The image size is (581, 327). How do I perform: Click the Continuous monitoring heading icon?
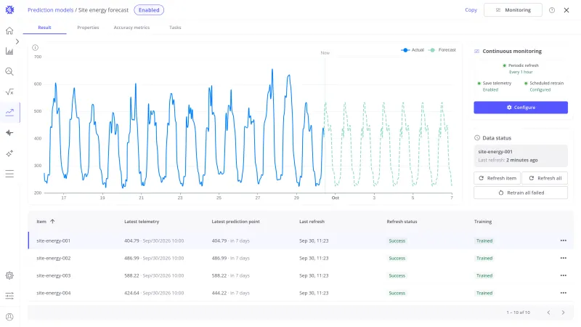(x=477, y=51)
